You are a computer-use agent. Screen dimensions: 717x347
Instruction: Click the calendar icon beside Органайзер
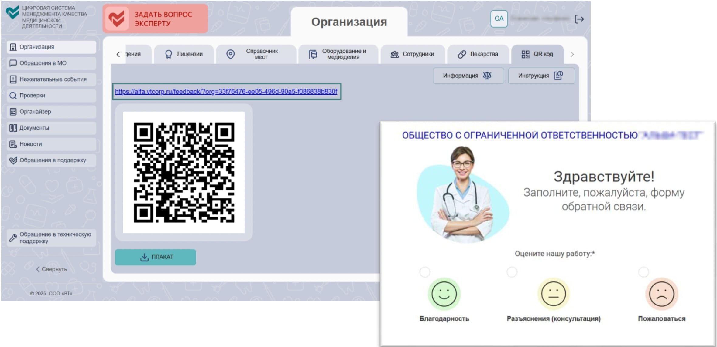click(13, 112)
